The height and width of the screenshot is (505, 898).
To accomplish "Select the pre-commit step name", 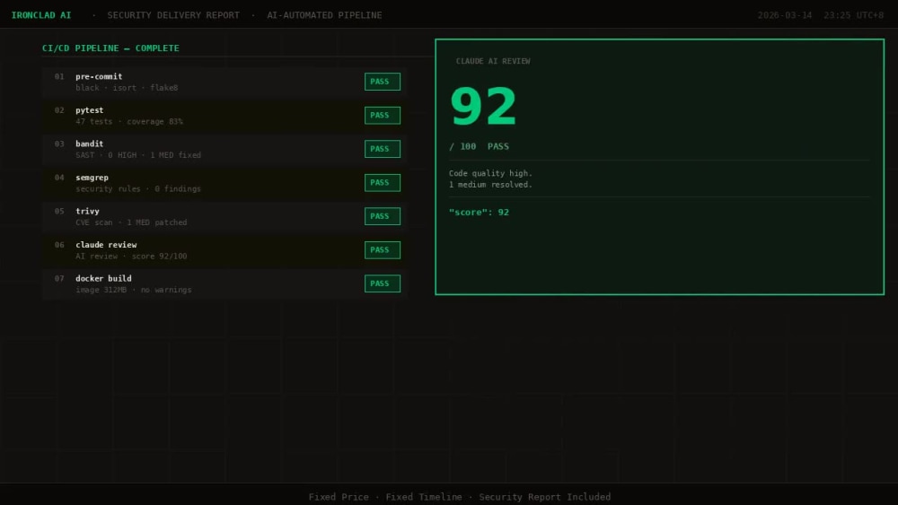I will tap(99, 76).
